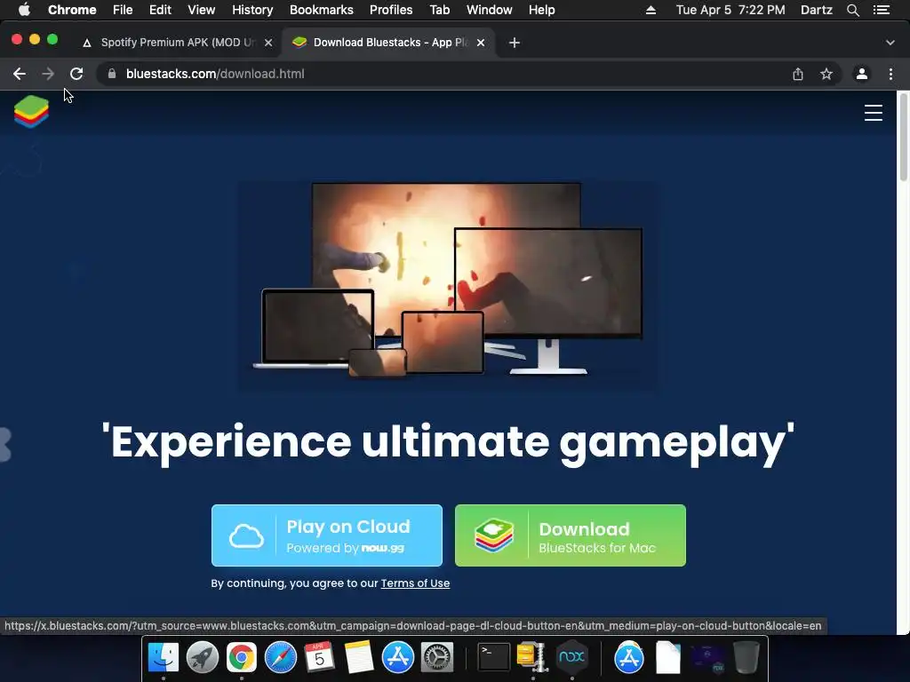Open the Edit menu
910x682 pixels.
(x=160, y=10)
